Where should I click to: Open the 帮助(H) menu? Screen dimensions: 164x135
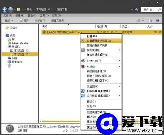click(x=56, y=15)
